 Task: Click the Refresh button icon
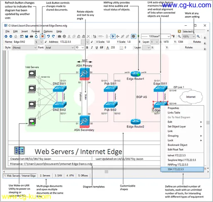click(x=36, y=37)
